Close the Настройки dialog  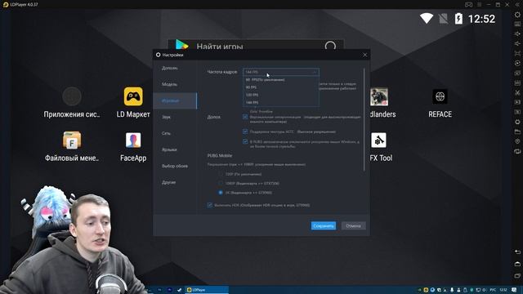[364, 55]
